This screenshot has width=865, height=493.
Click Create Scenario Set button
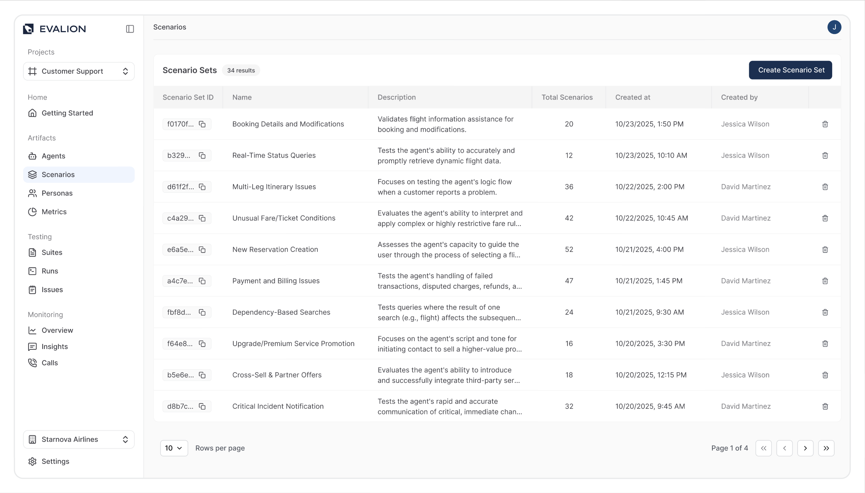point(791,70)
